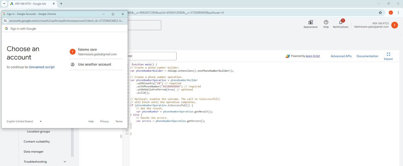Viewport: 403px width, 166px height.
Task: Open the Notifications bell icon
Action: pos(341,22)
